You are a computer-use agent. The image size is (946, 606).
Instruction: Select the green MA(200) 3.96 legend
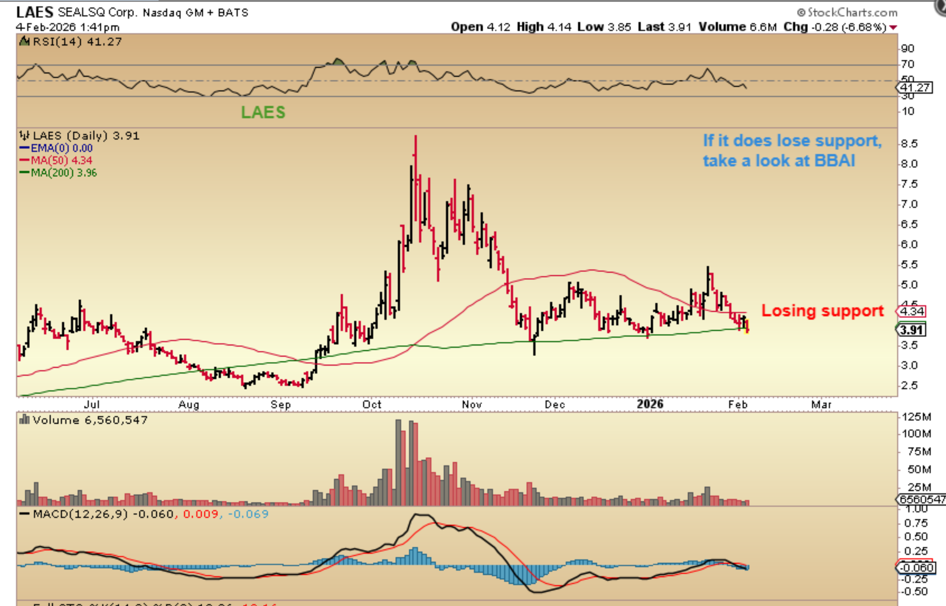point(58,173)
